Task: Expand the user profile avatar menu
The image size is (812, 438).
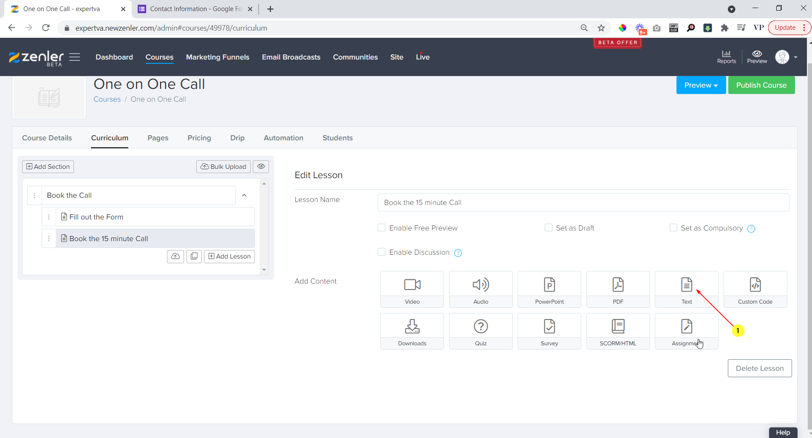Action: pos(786,57)
